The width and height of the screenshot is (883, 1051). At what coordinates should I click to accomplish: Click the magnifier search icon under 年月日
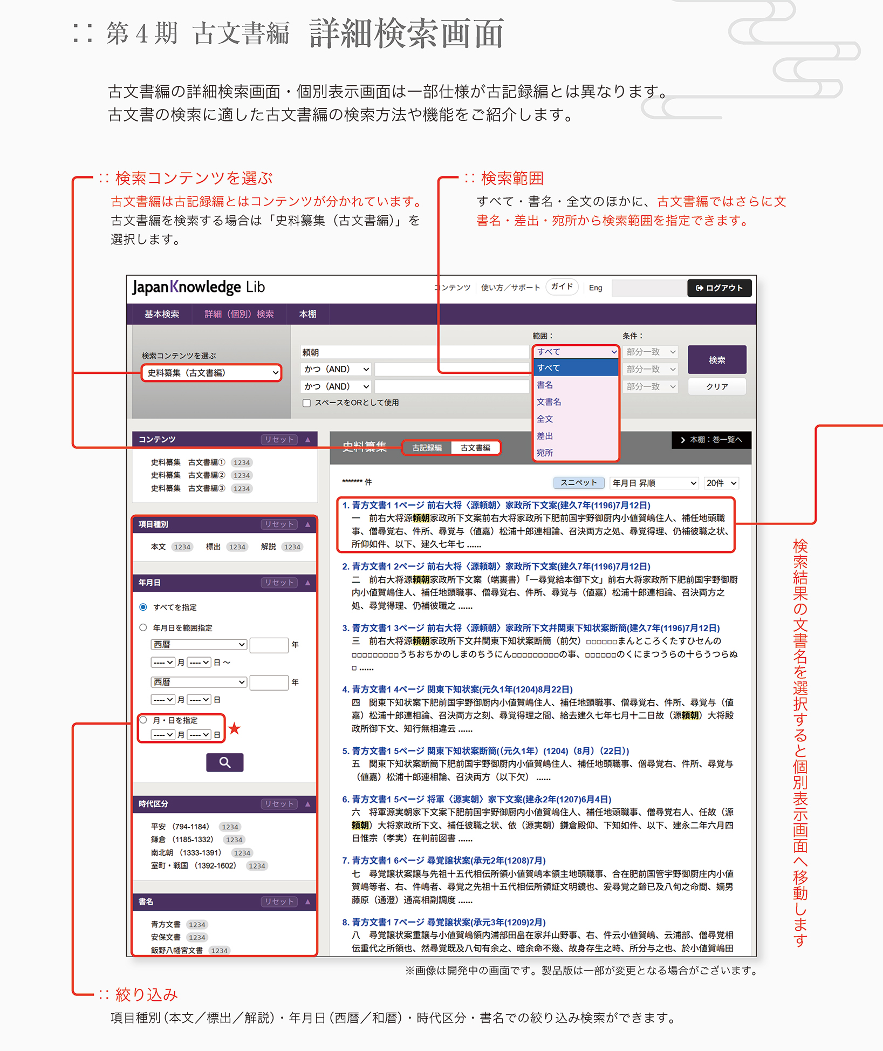click(224, 762)
